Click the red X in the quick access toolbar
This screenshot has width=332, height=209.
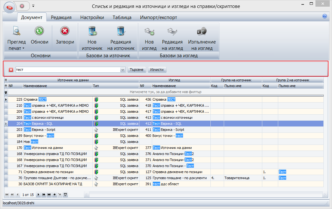pos(22,6)
